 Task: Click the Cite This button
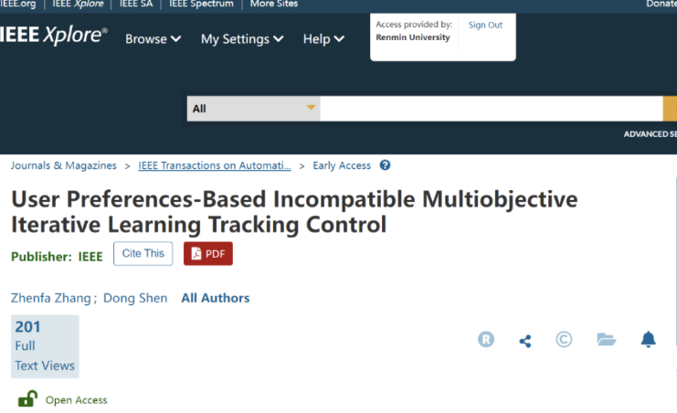pos(143,254)
